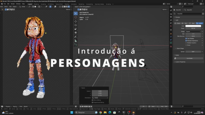The image size is (205, 115).
Task: Click the Blender logo menu icon
Action: point(2,4)
